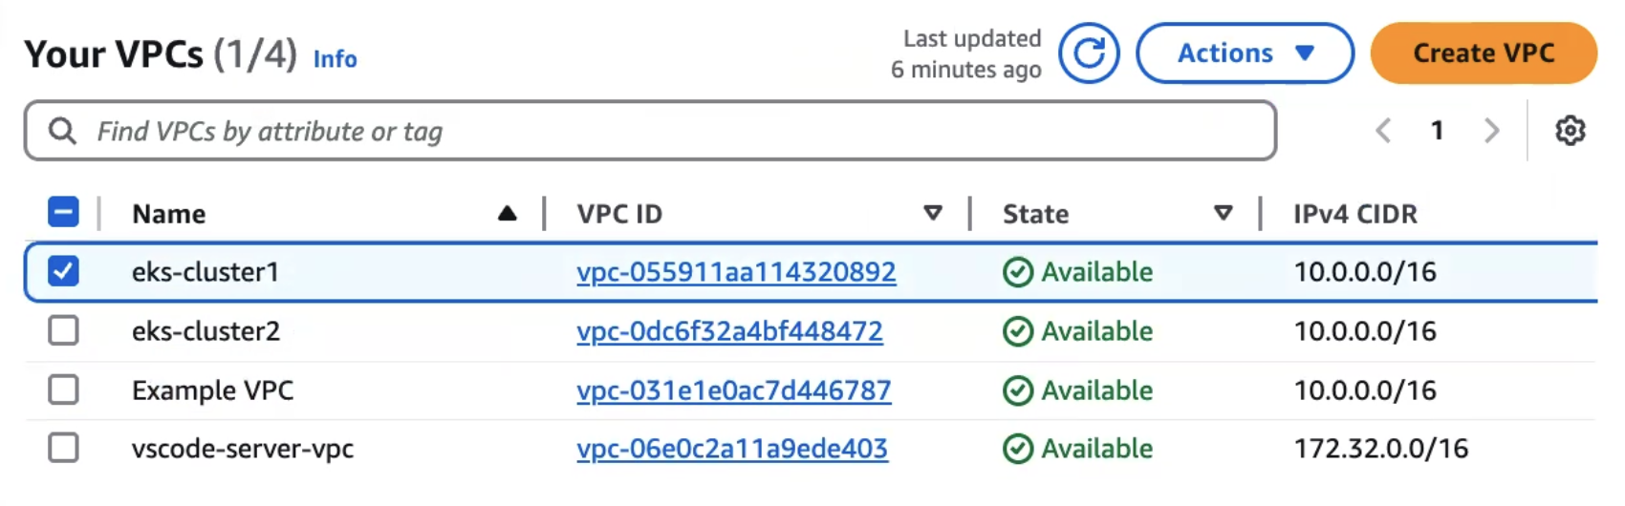Select the eks-cluster2 checkbox
This screenshot has width=1625, height=506.
(x=63, y=331)
